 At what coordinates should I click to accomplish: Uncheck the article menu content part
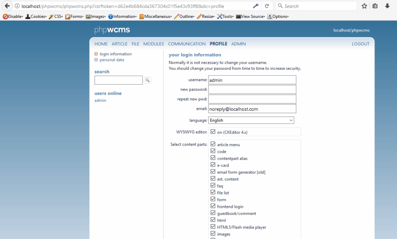point(213,144)
